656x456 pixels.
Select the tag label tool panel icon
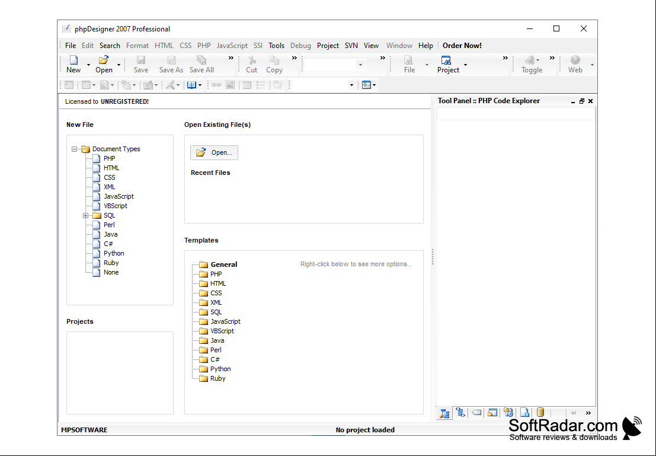point(476,413)
